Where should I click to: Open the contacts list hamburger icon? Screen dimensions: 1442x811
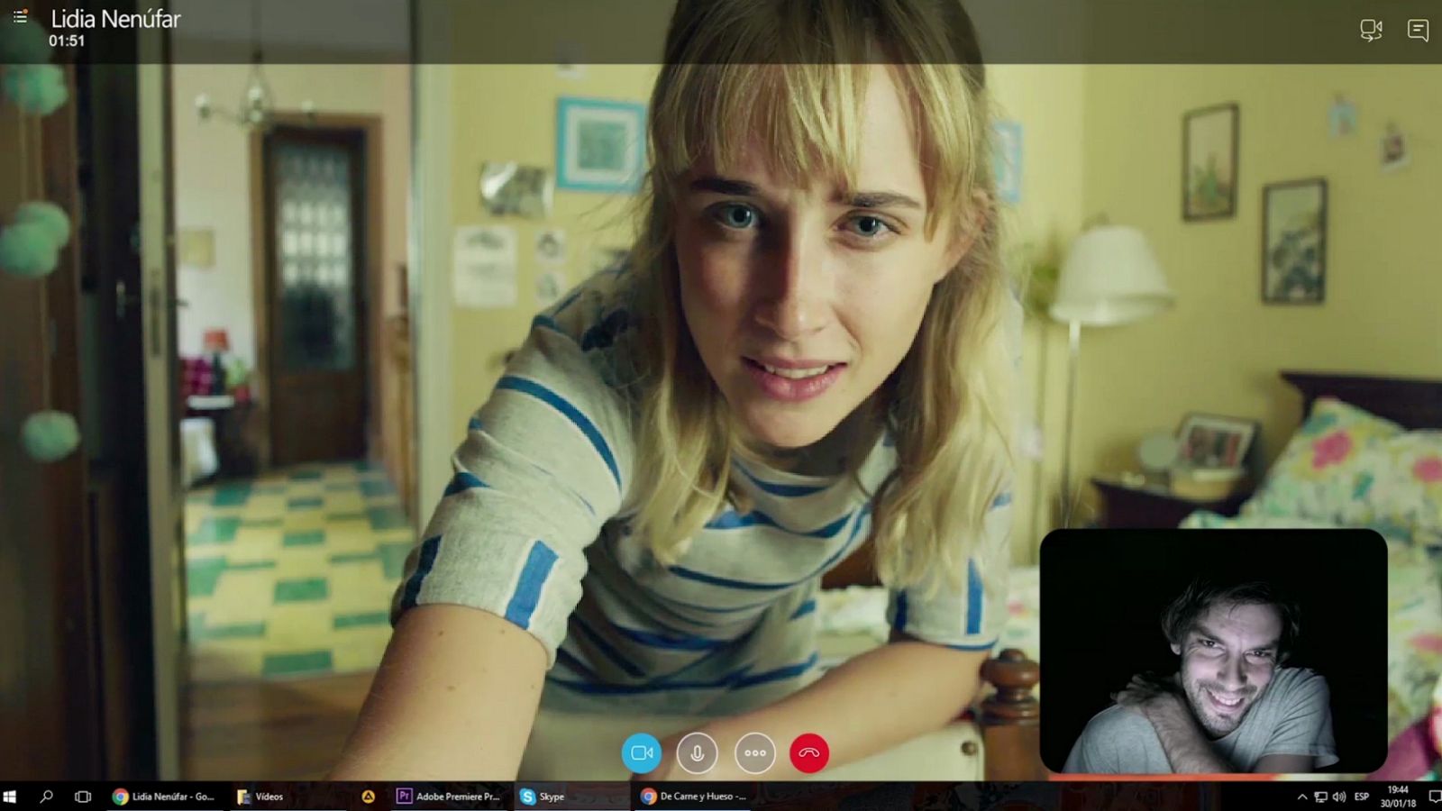point(20,16)
